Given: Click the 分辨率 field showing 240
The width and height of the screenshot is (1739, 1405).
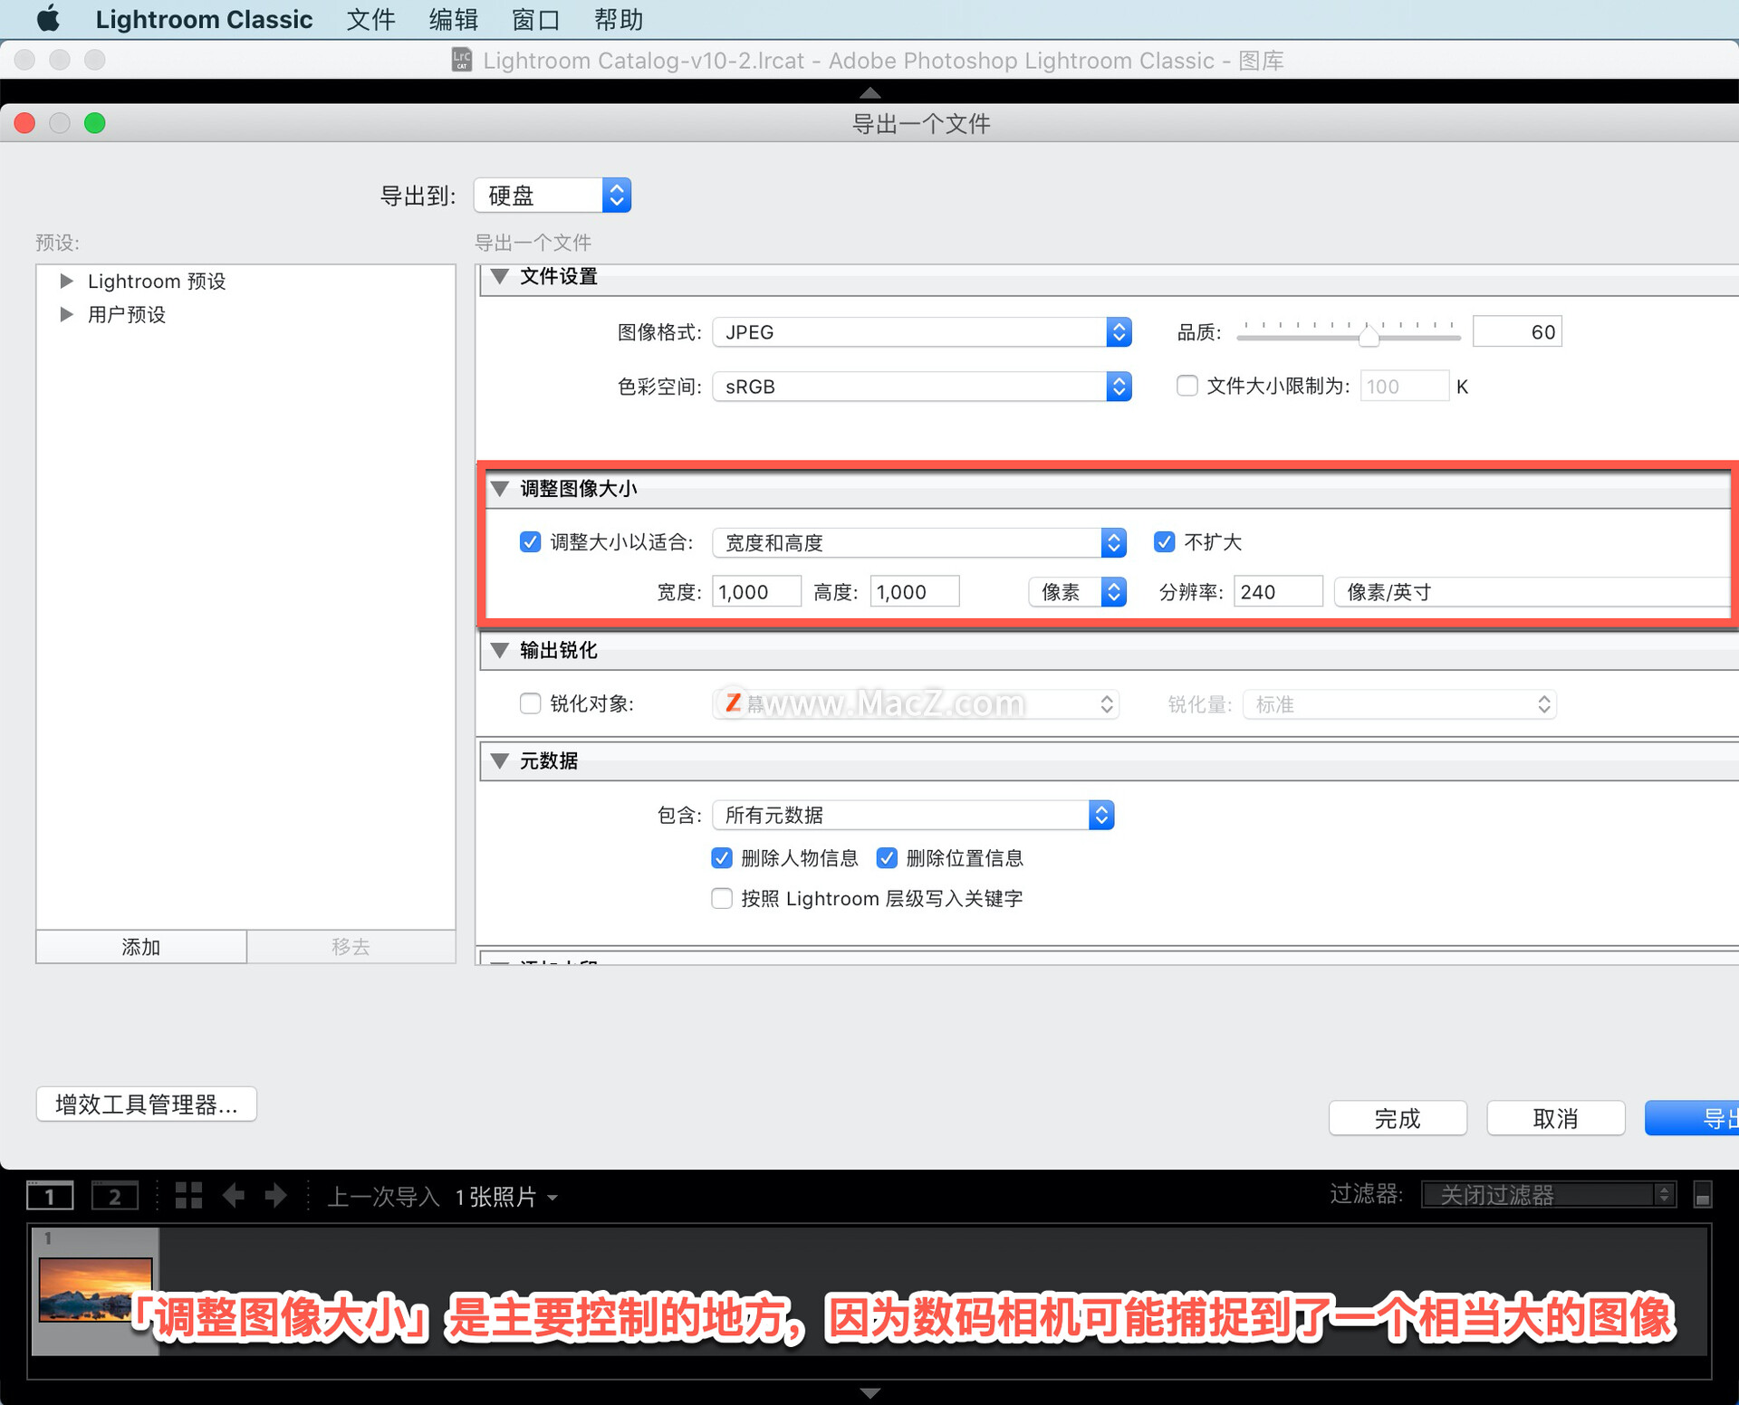Looking at the screenshot, I should tap(1277, 592).
